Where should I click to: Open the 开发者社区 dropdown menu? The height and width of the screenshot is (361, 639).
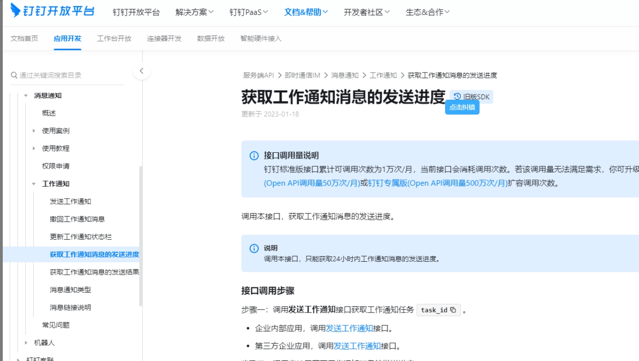(367, 12)
